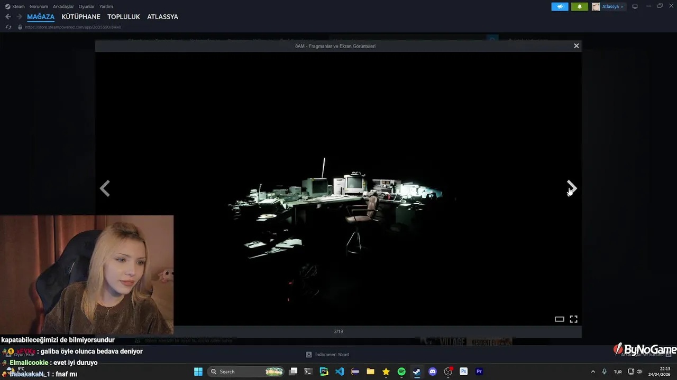Open the Steam menu

(x=15, y=6)
